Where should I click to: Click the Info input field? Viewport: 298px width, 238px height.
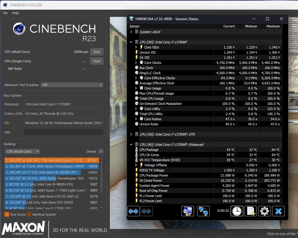pos(63,132)
